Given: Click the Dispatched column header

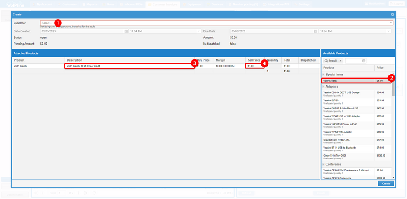Looking at the screenshot, I should click(309, 60).
